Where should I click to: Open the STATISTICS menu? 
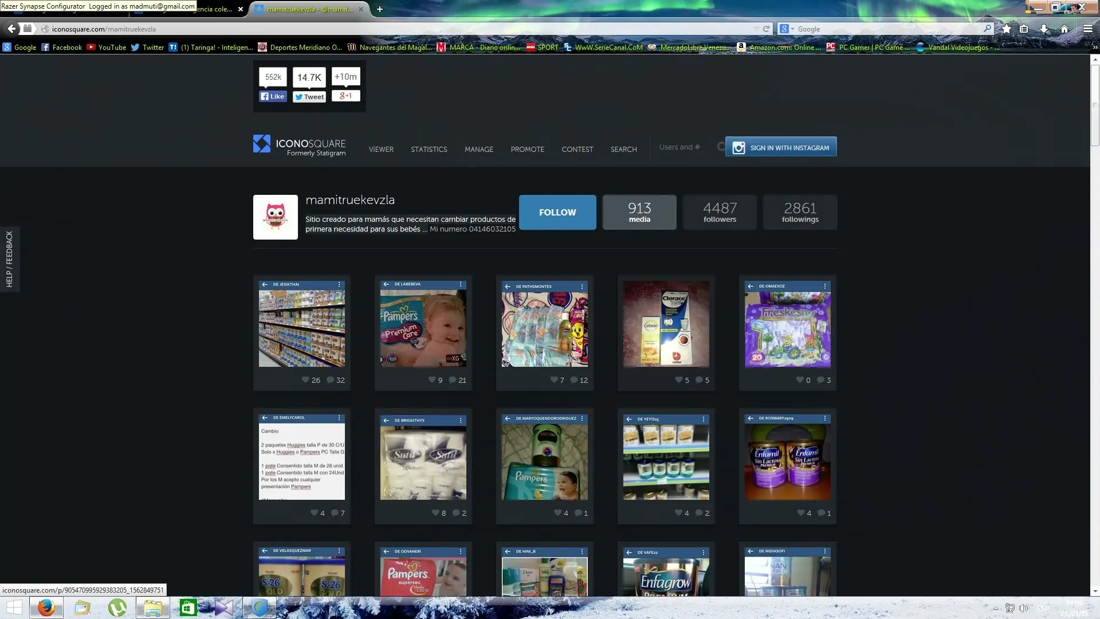pyautogui.click(x=429, y=149)
